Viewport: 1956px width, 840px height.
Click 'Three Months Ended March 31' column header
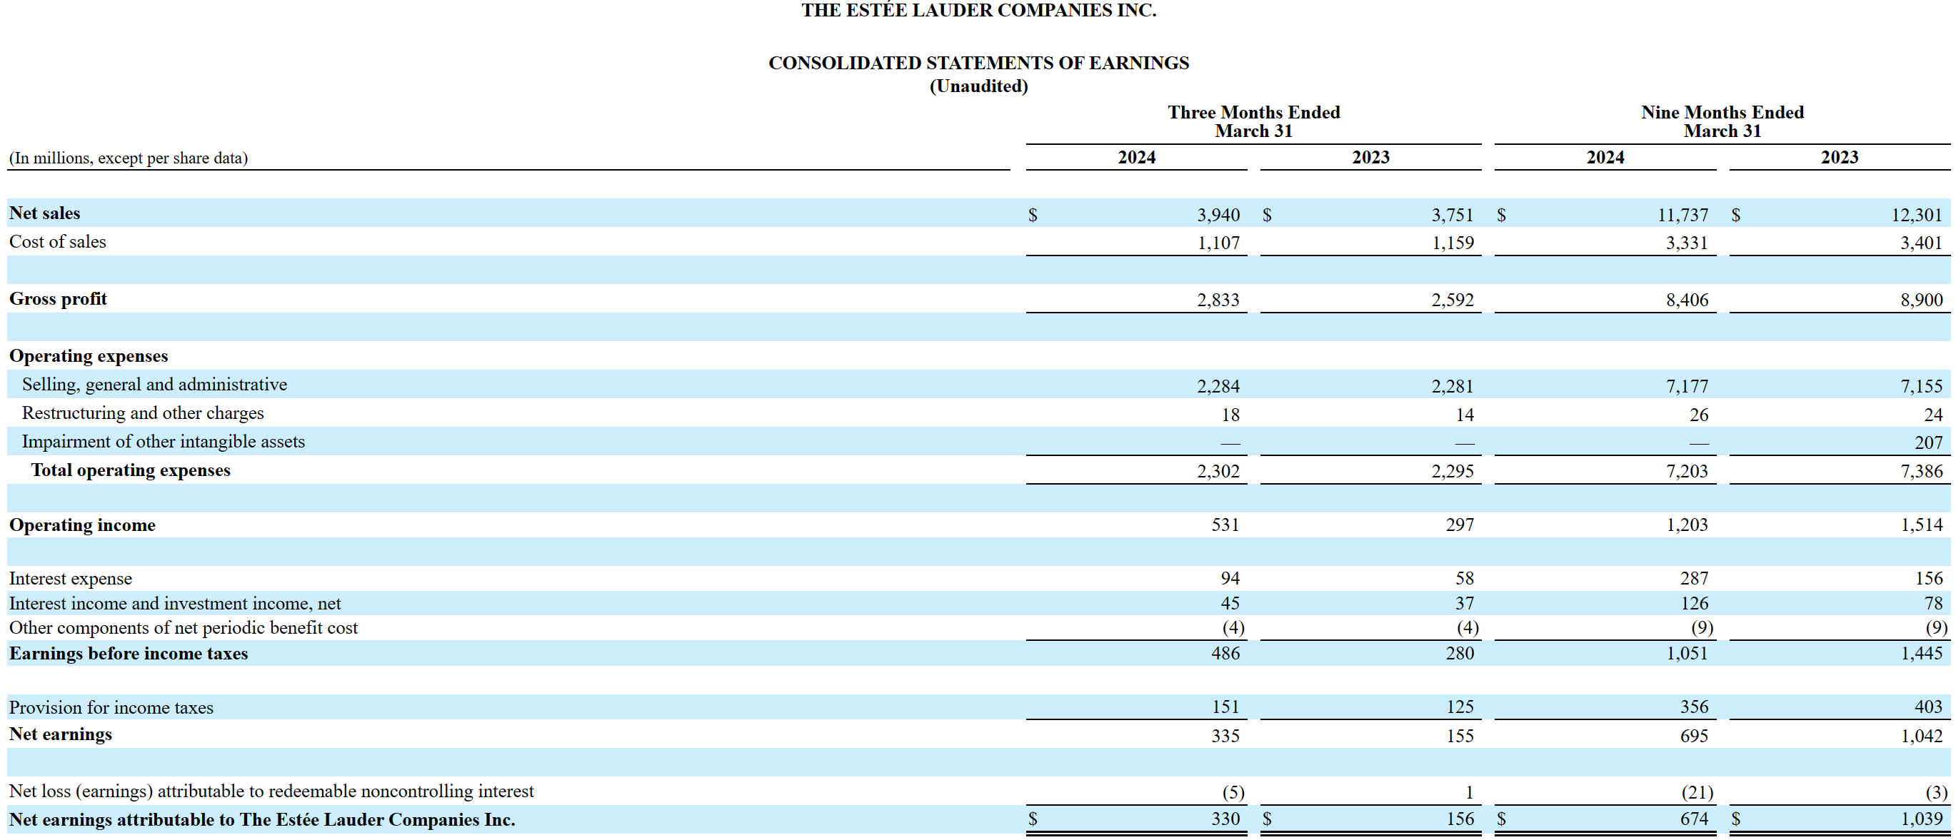[x=1253, y=121]
